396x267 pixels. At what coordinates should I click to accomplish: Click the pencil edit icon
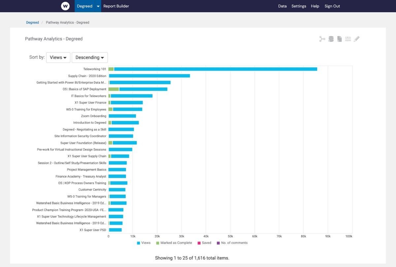pos(356,39)
